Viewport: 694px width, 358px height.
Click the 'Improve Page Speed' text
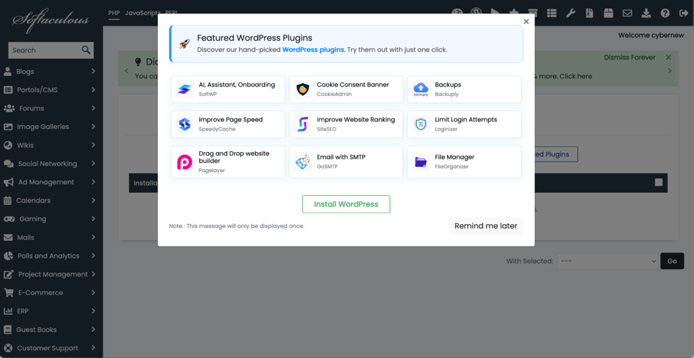[x=230, y=120]
